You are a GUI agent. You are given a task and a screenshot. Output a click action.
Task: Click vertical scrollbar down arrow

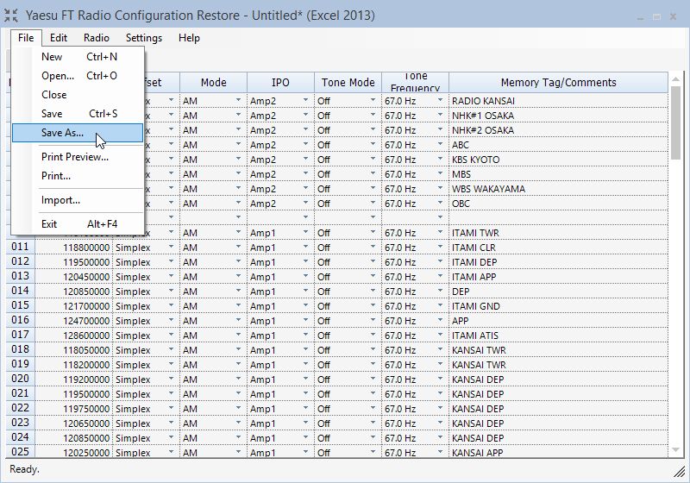tap(675, 450)
